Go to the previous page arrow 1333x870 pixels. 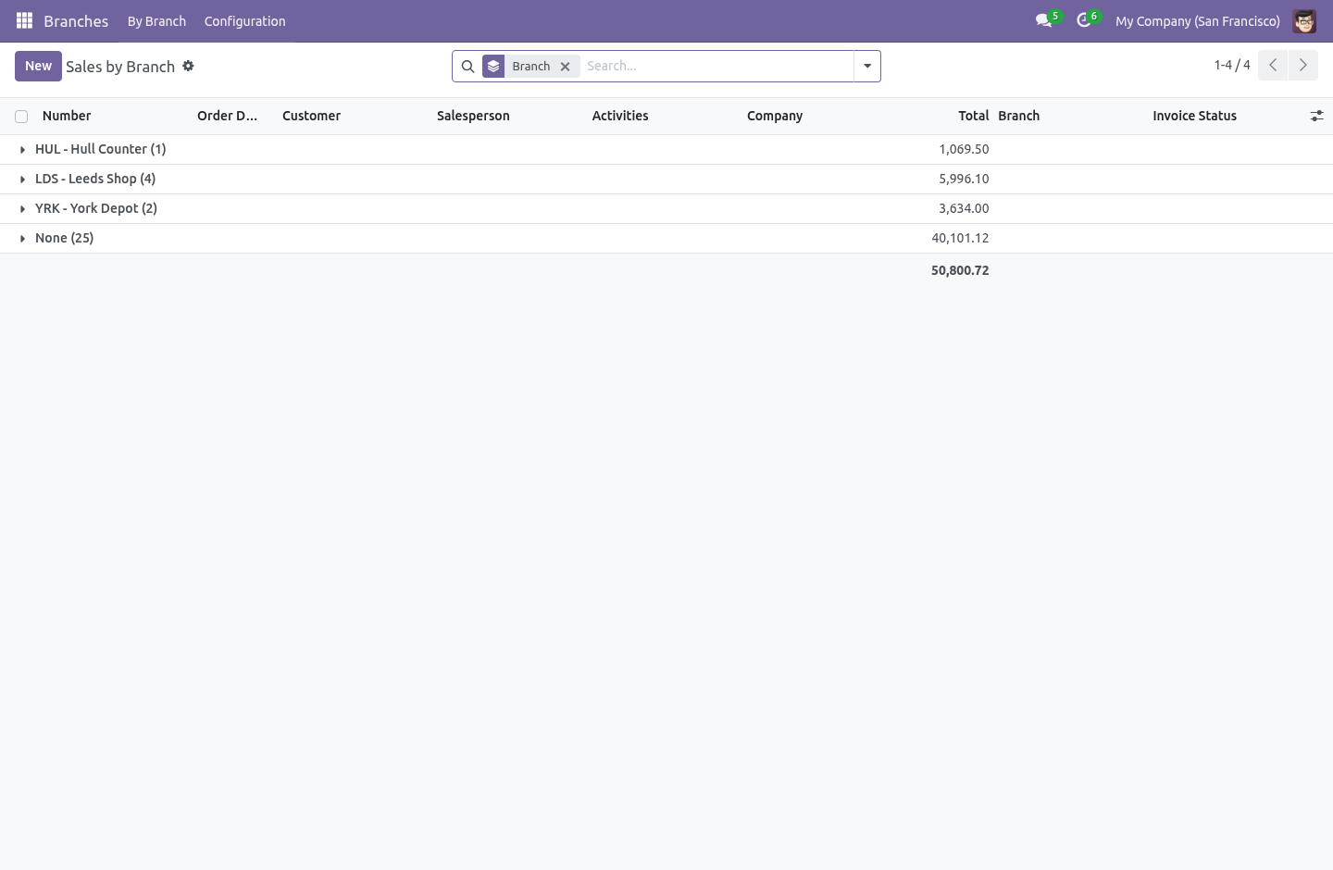click(x=1273, y=65)
